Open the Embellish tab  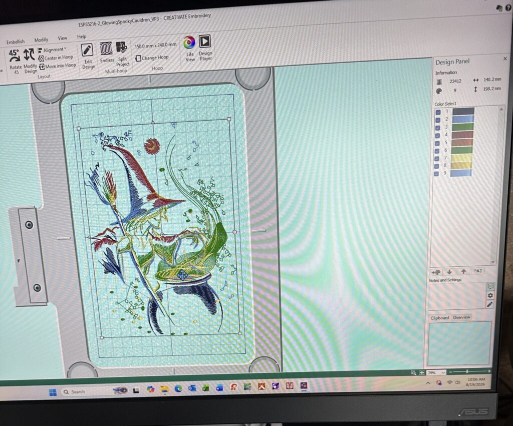click(x=16, y=42)
